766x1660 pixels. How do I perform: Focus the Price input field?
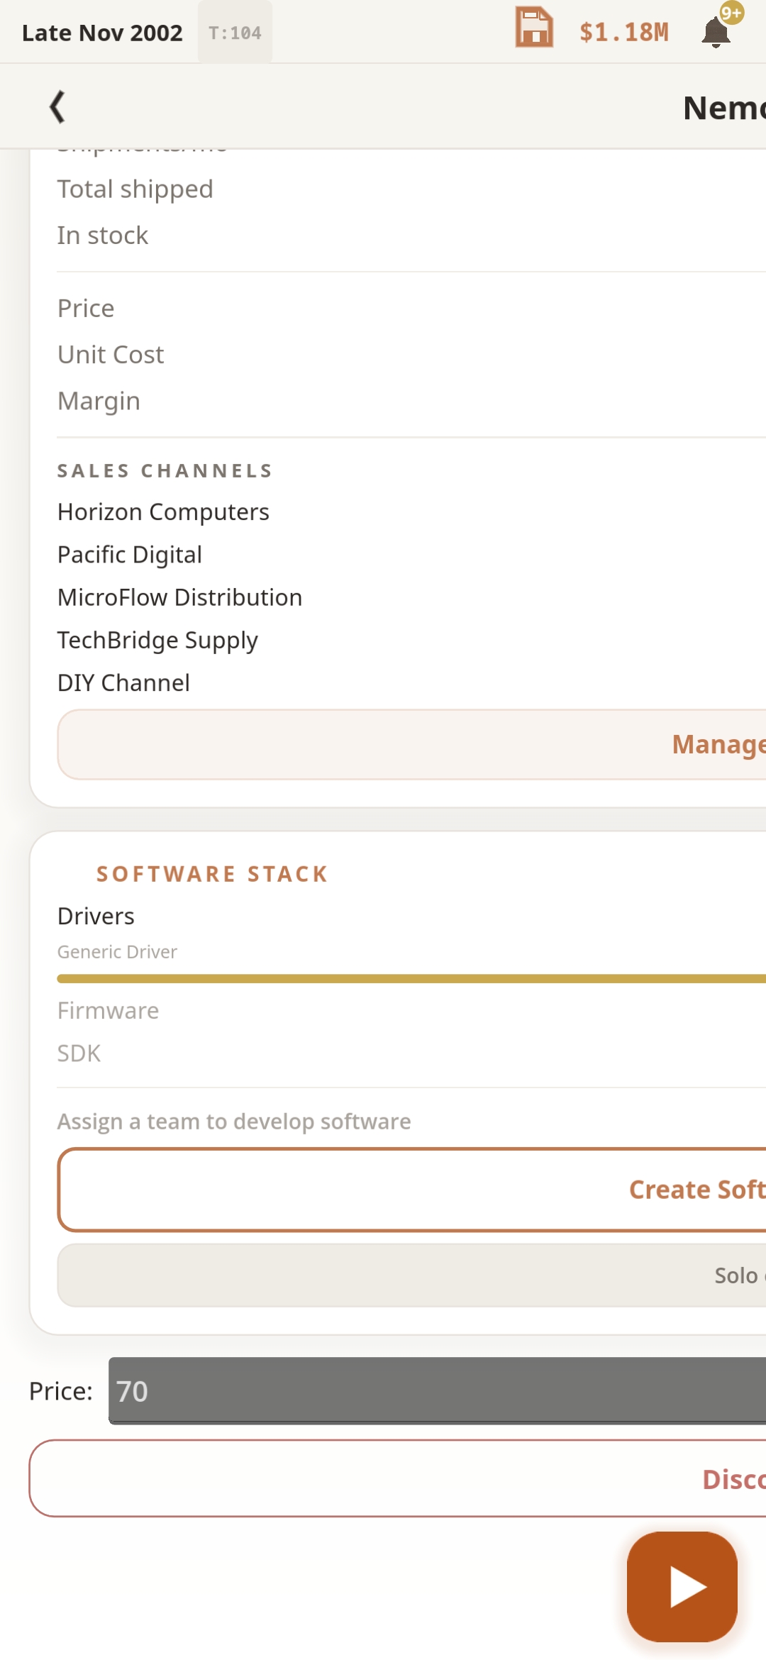tap(437, 1391)
